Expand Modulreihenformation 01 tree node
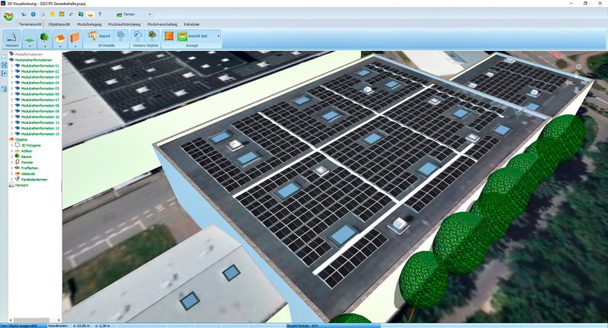This screenshot has height=328, width=608. coord(12,66)
